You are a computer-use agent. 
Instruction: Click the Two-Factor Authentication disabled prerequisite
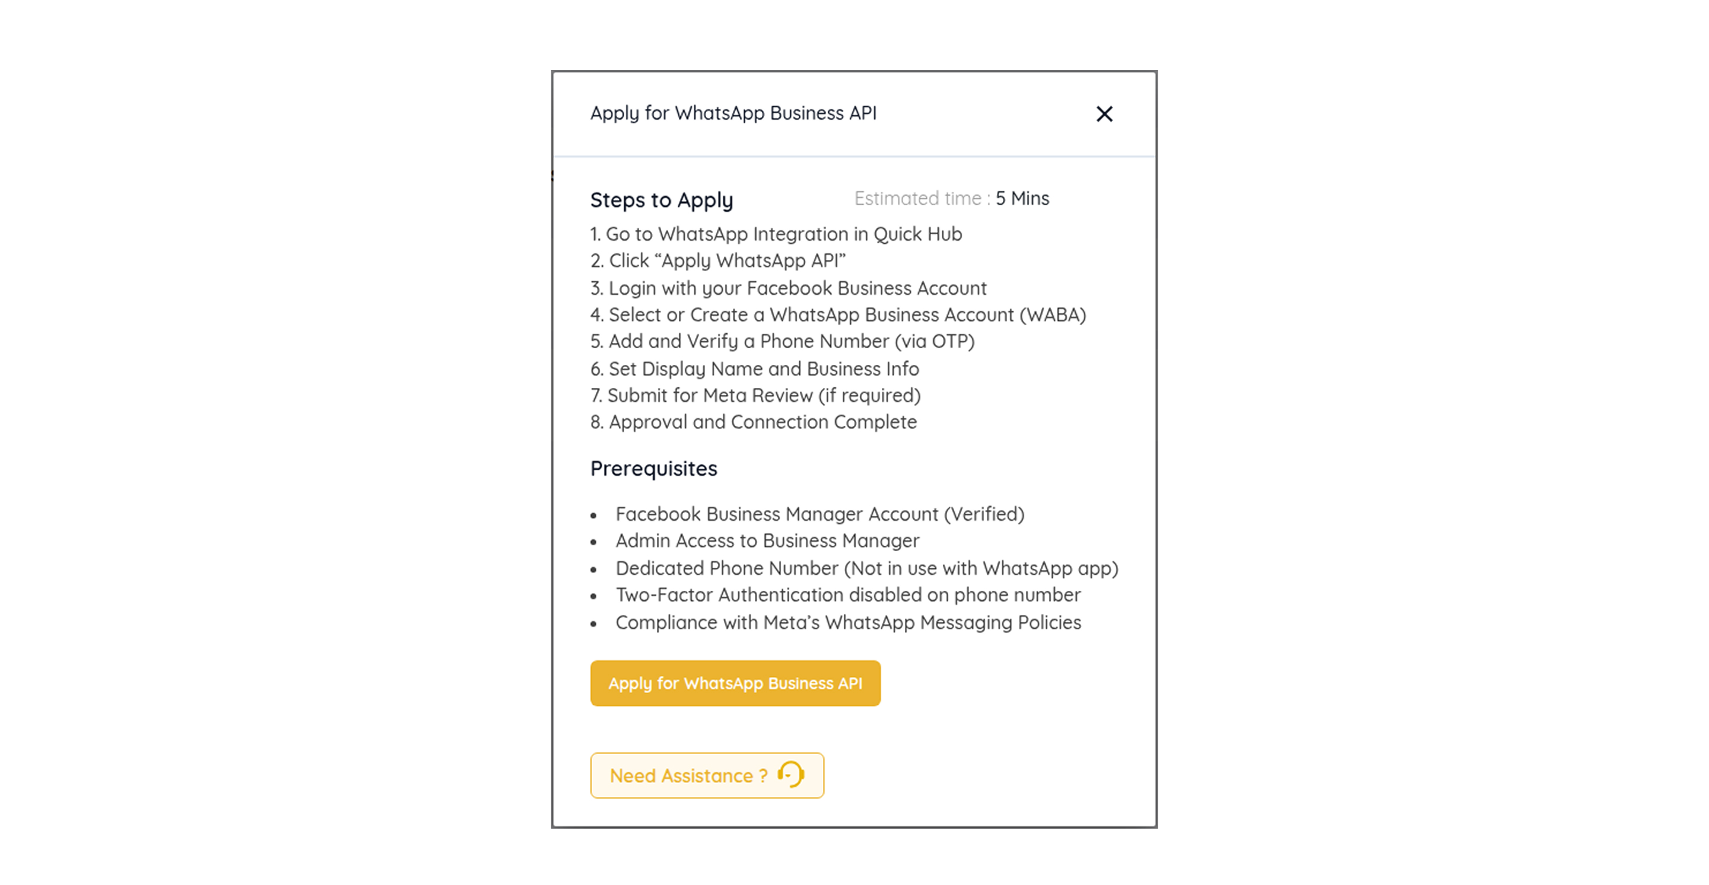[x=848, y=596]
